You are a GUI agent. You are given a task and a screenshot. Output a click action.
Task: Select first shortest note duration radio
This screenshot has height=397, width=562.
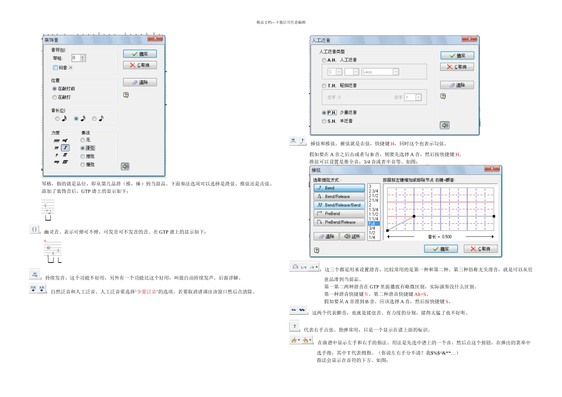pyautogui.click(x=57, y=119)
